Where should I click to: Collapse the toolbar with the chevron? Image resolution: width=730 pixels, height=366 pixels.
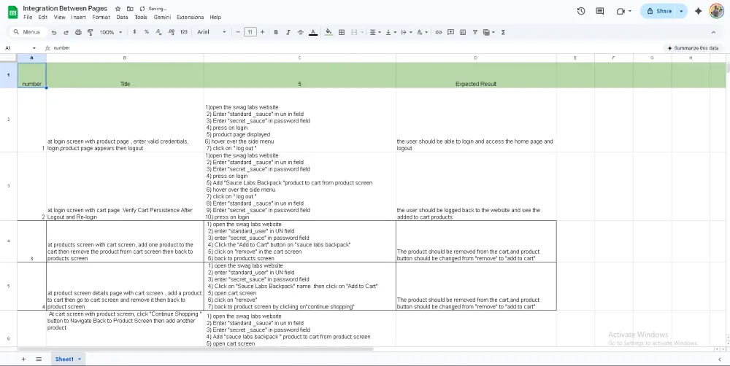(x=713, y=32)
